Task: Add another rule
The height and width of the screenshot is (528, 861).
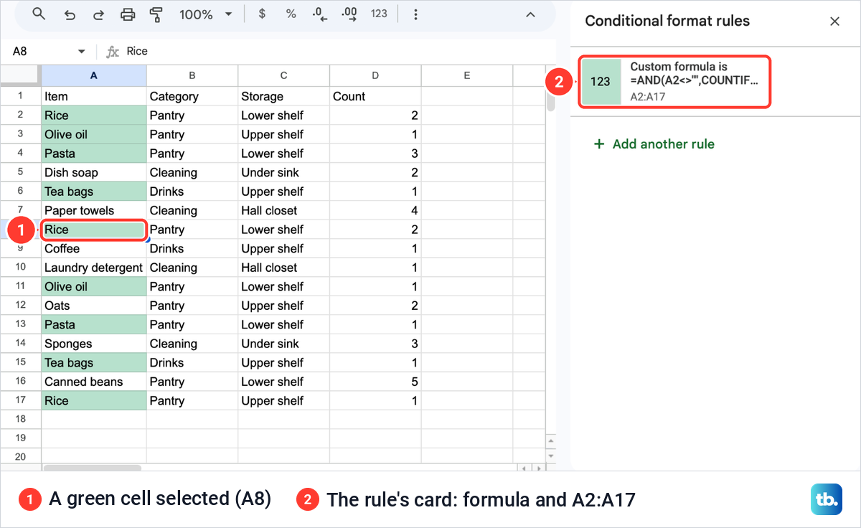Action: (x=654, y=144)
